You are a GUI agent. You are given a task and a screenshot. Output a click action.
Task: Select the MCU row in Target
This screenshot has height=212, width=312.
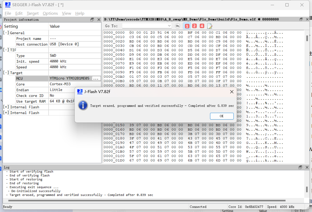[52, 78]
